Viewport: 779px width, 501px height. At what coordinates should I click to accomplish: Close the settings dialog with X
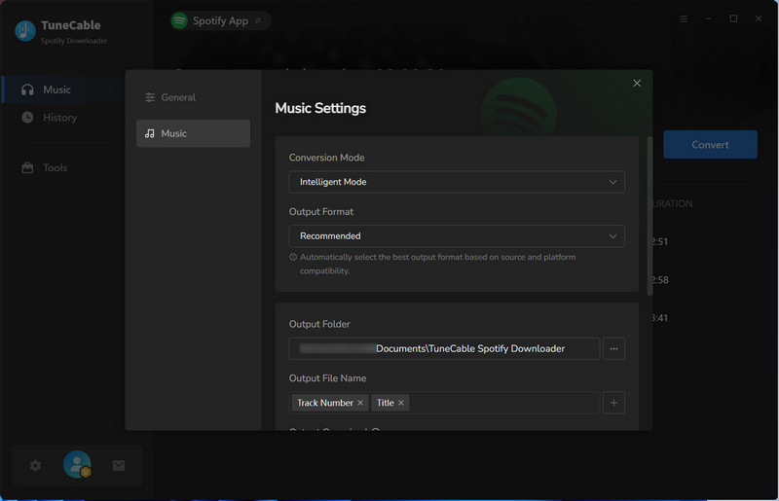(637, 84)
